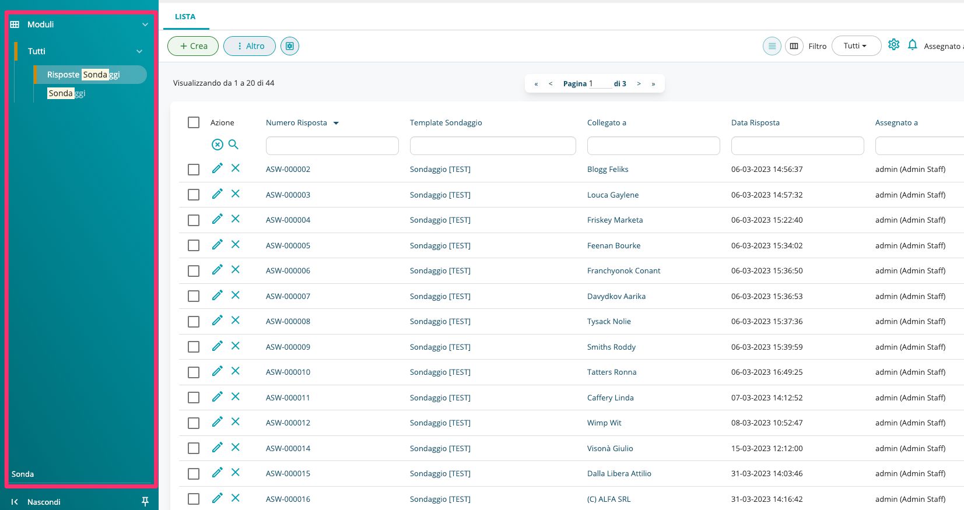Open linked contact Blogg Feliks
Screen dimensions: 964x510
click(608, 170)
